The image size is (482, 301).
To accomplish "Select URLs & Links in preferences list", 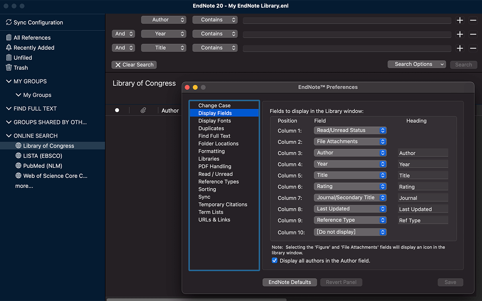I will (224, 220).
